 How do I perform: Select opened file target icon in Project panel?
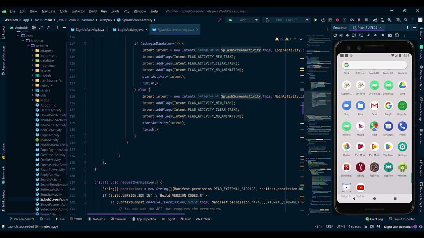(x=34, y=28)
